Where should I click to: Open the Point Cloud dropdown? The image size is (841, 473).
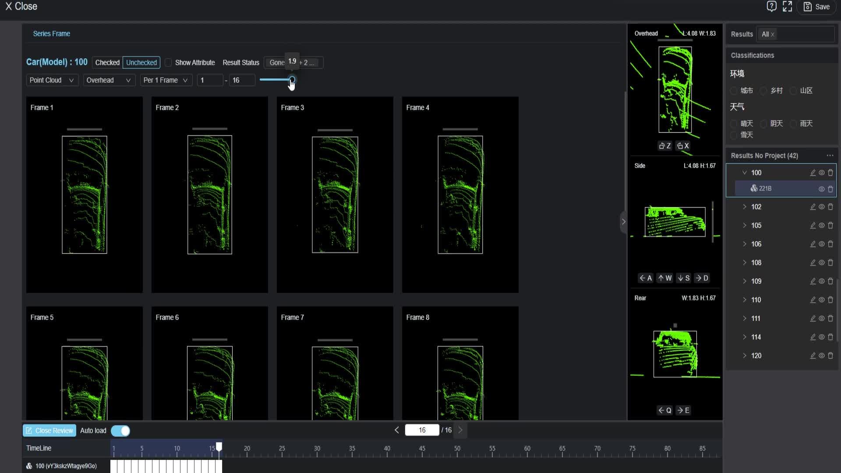pyautogui.click(x=52, y=80)
